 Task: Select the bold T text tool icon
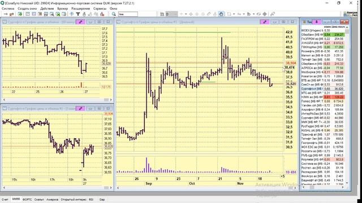point(78,14)
